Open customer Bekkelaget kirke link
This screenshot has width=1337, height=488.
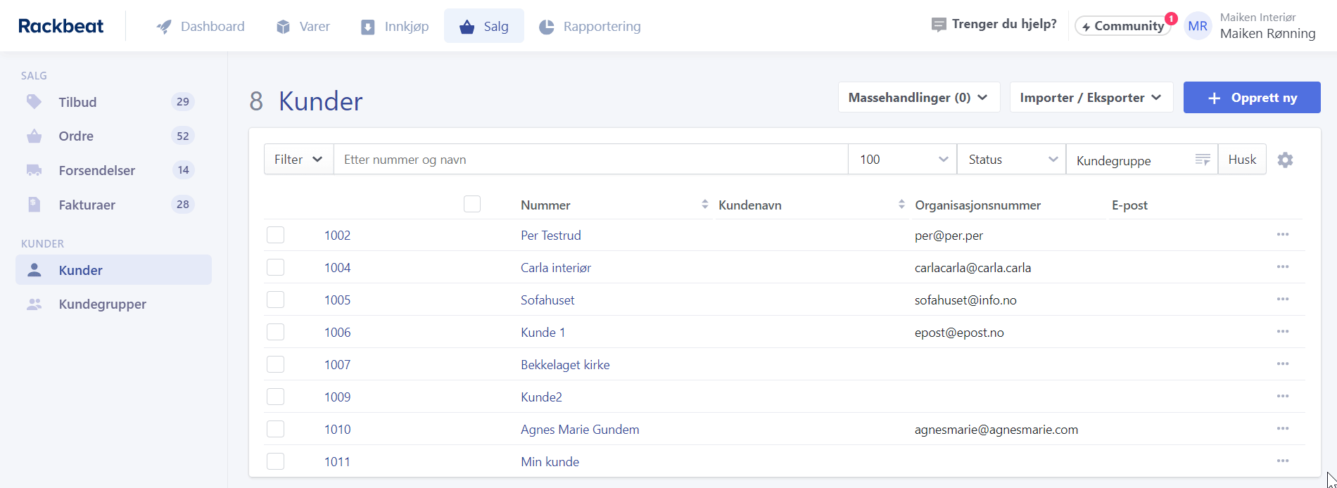(x=565, y=365)
